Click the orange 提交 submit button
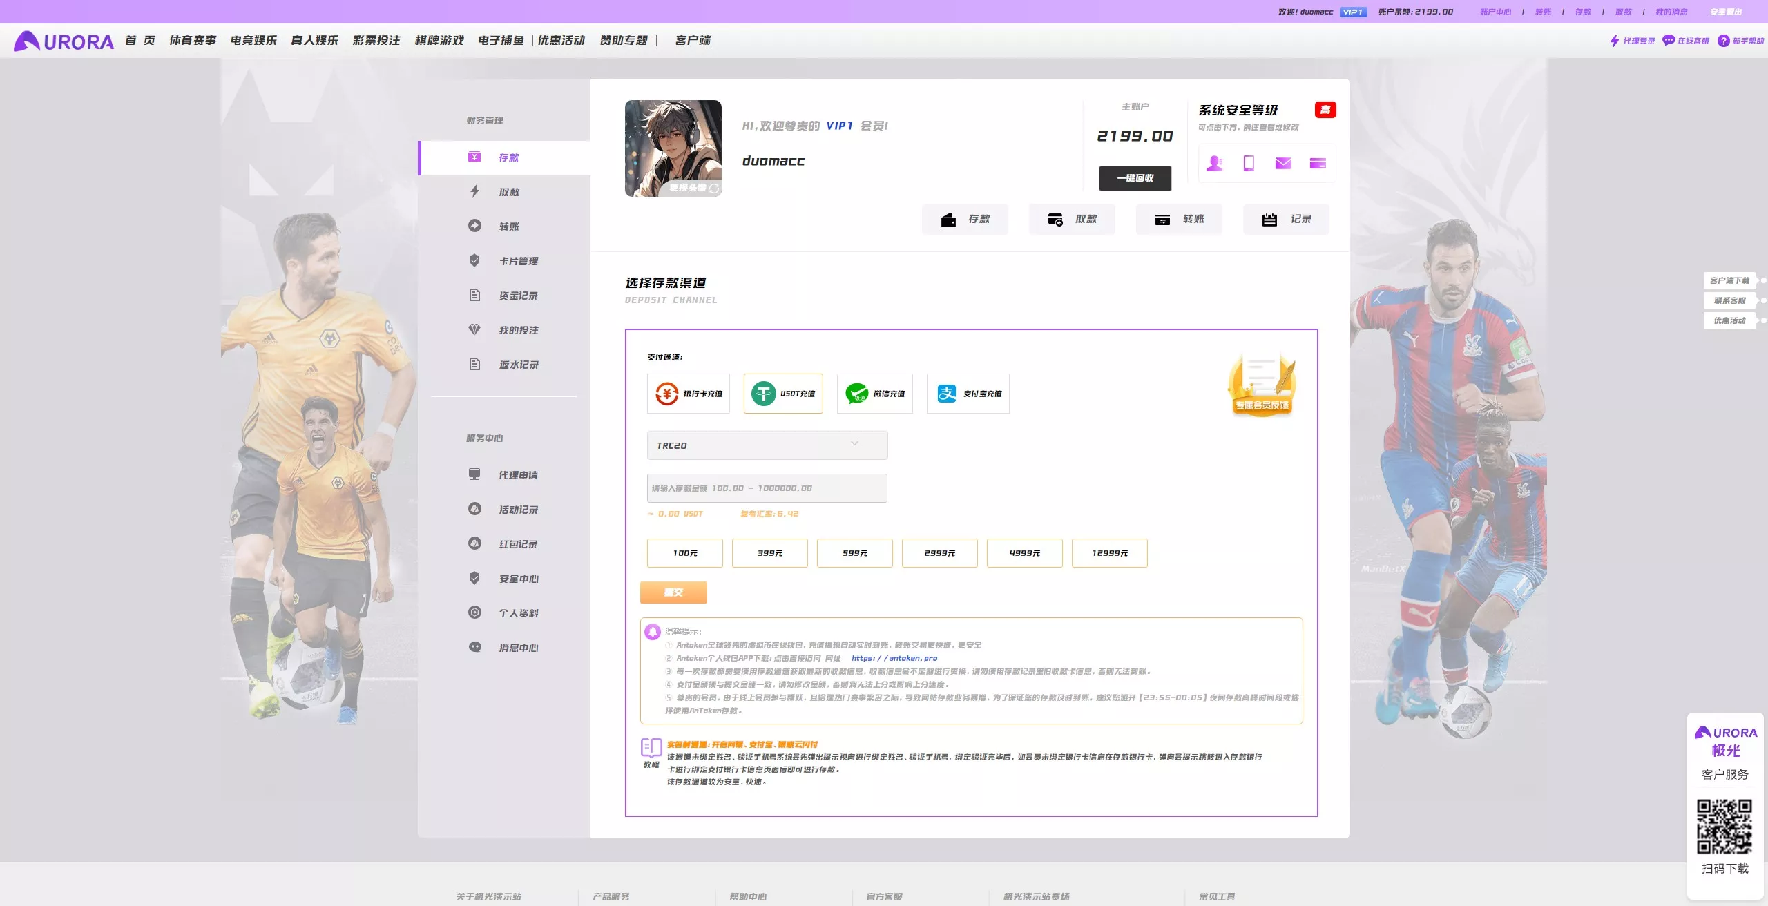This screenshot has height=906, width=1768. (673, 592)
